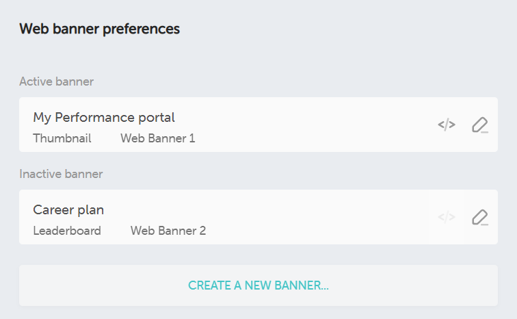Select the inactive banner card's empty middle area
Screen dimensions: 517x319
click(x=308, y=218)
